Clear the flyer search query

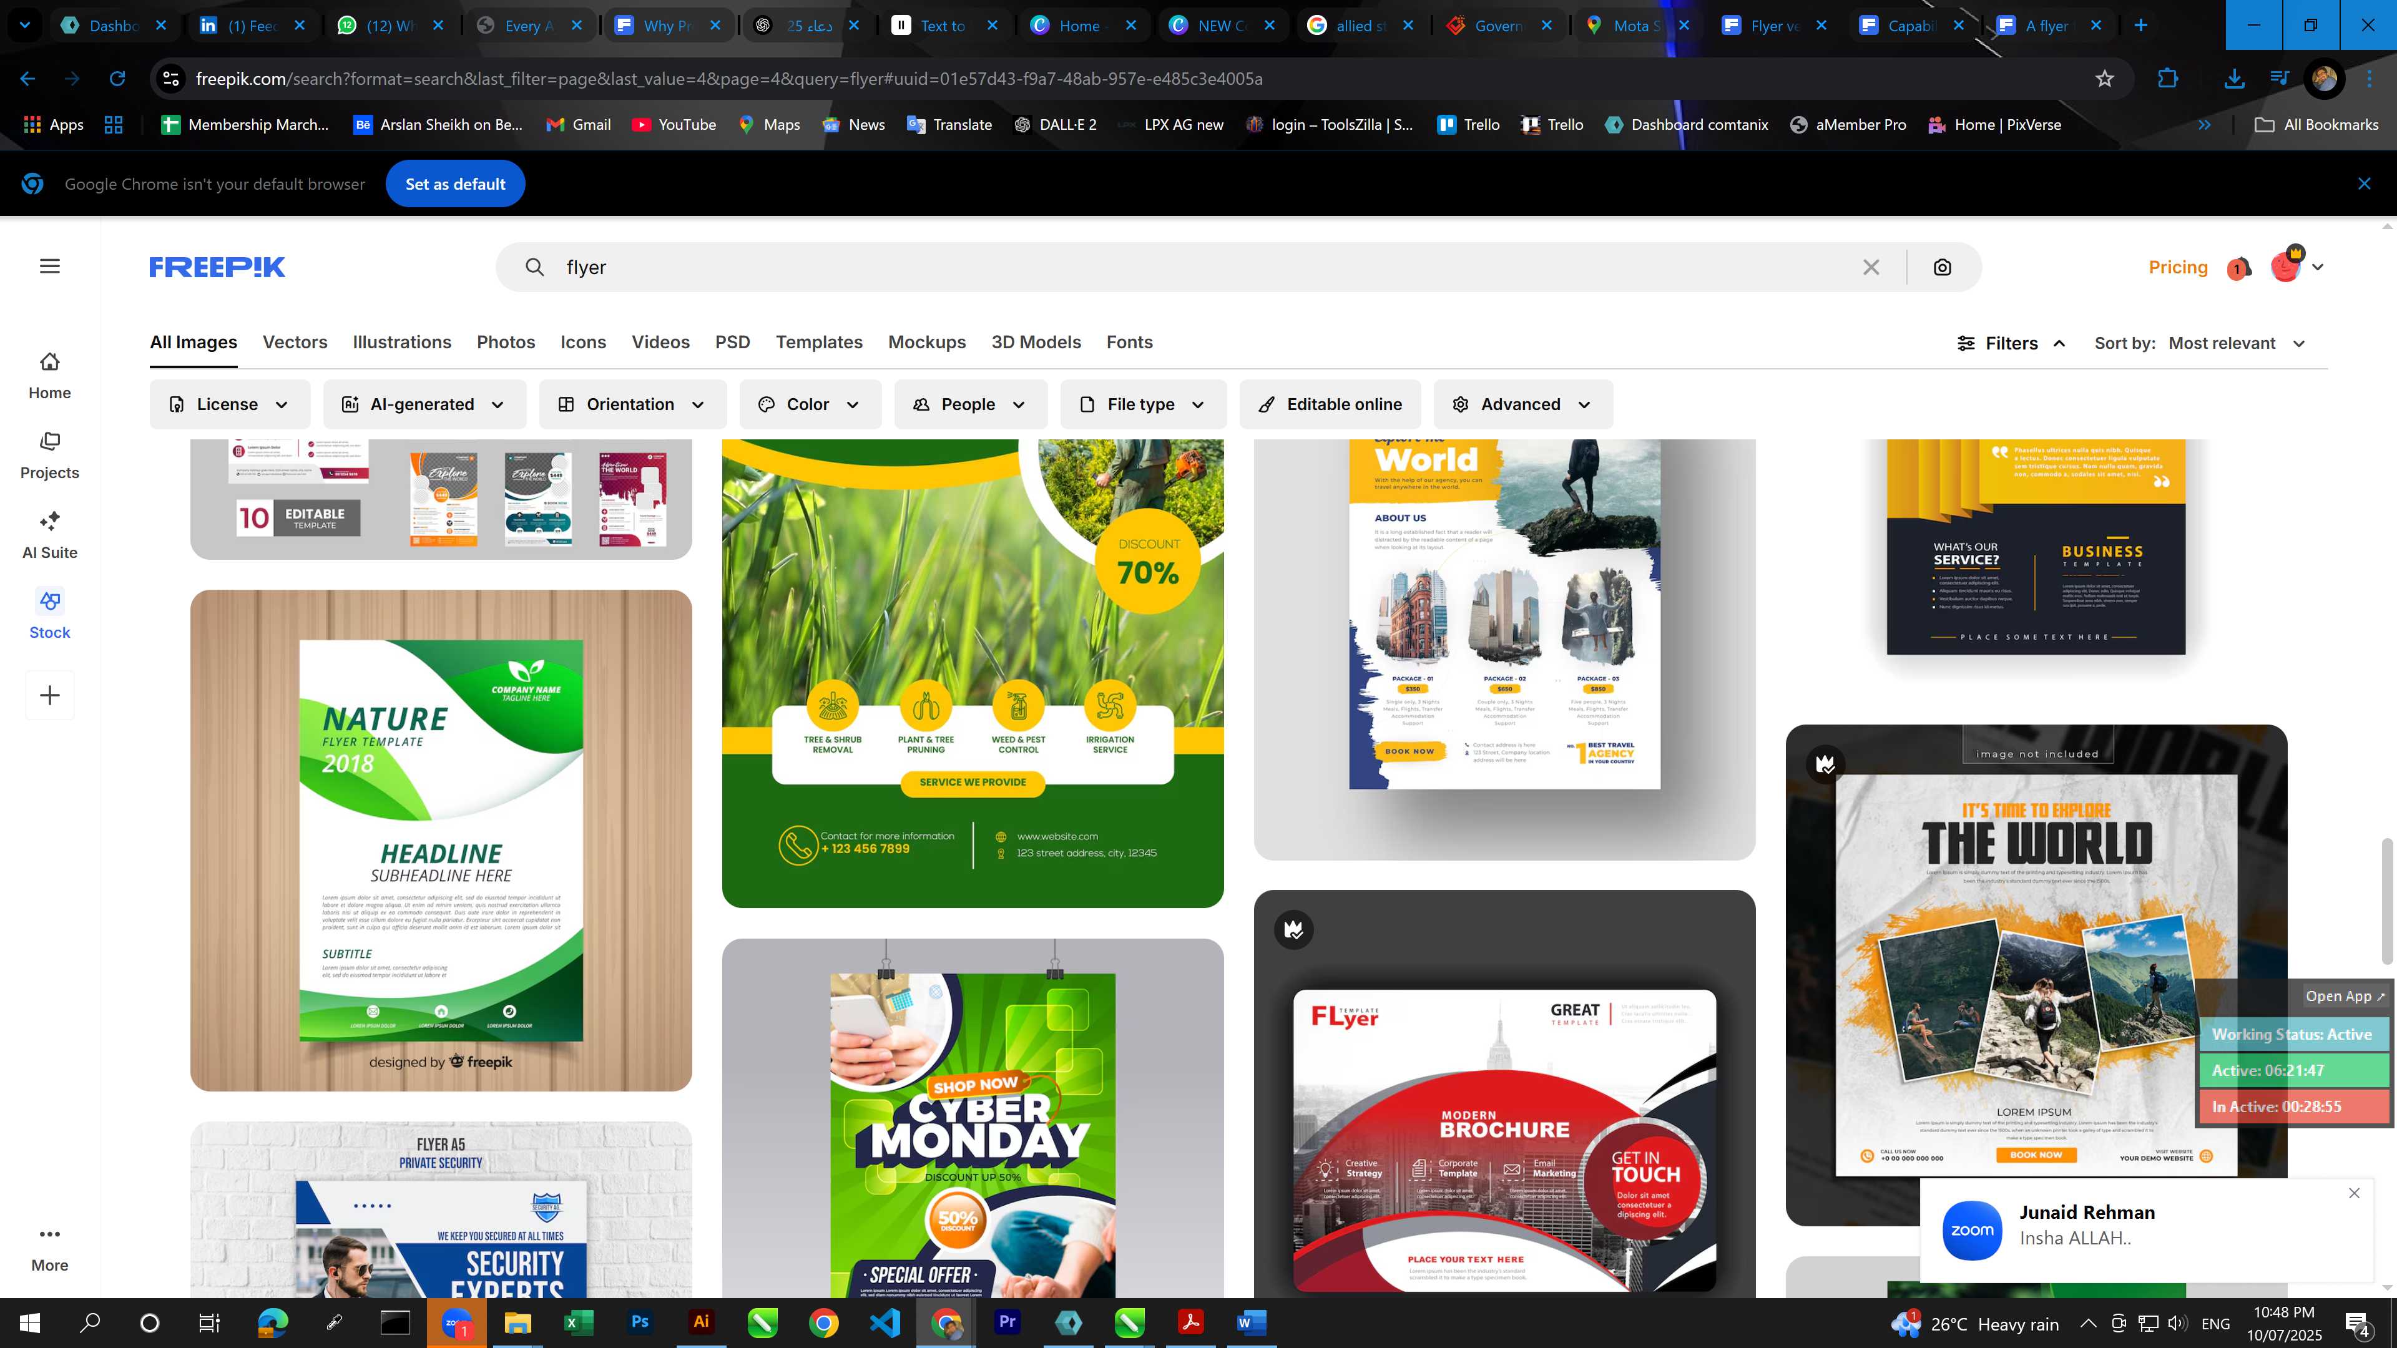click(1871, 267)
